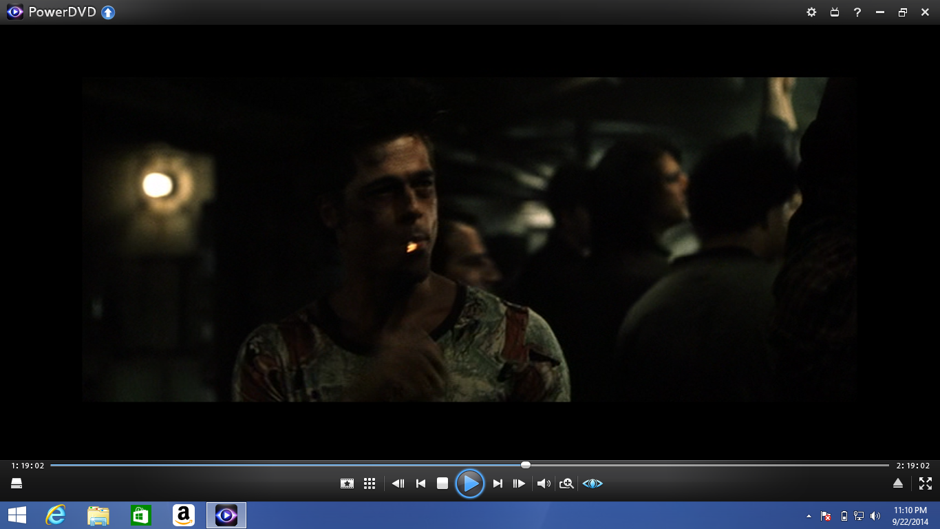Click the PowerDVD upgrade arrow icon
Image resolution: width=940 pixels, height=529 pixels.
tap(108, 12)
